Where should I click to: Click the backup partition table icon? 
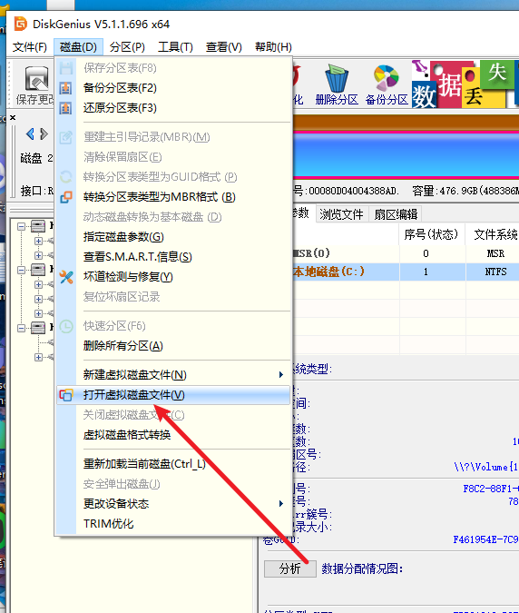click(x=65, y=88)
